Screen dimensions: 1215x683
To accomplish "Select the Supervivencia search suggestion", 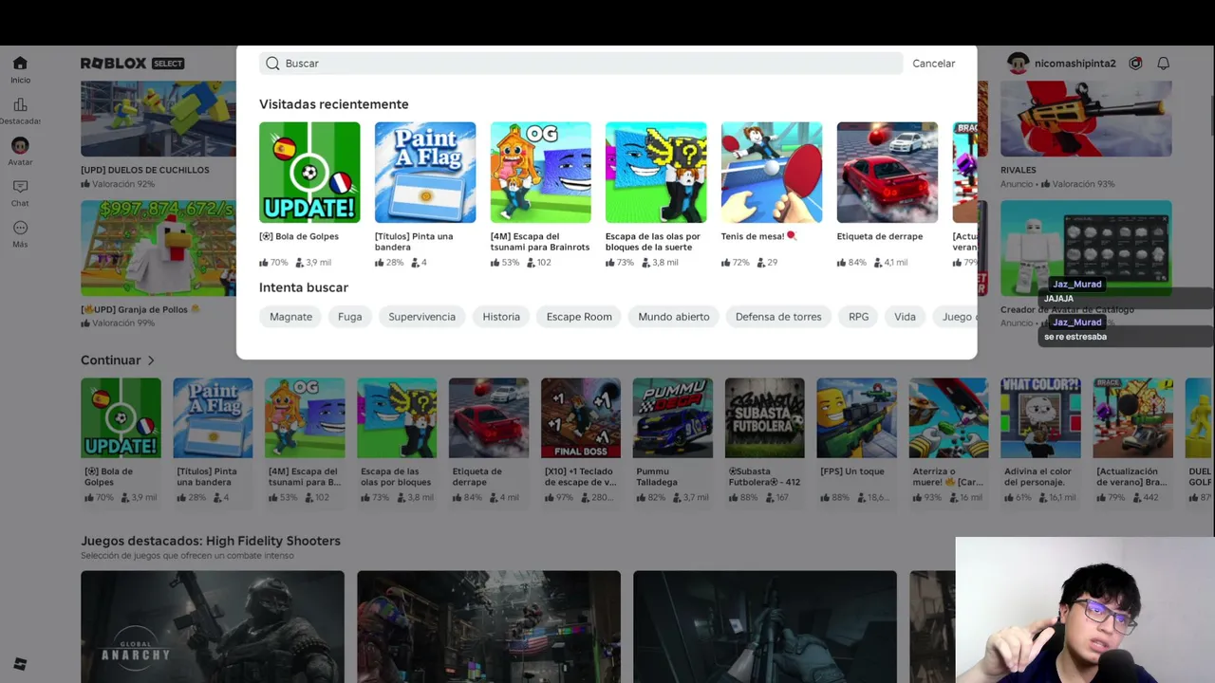I will point(421,317).
